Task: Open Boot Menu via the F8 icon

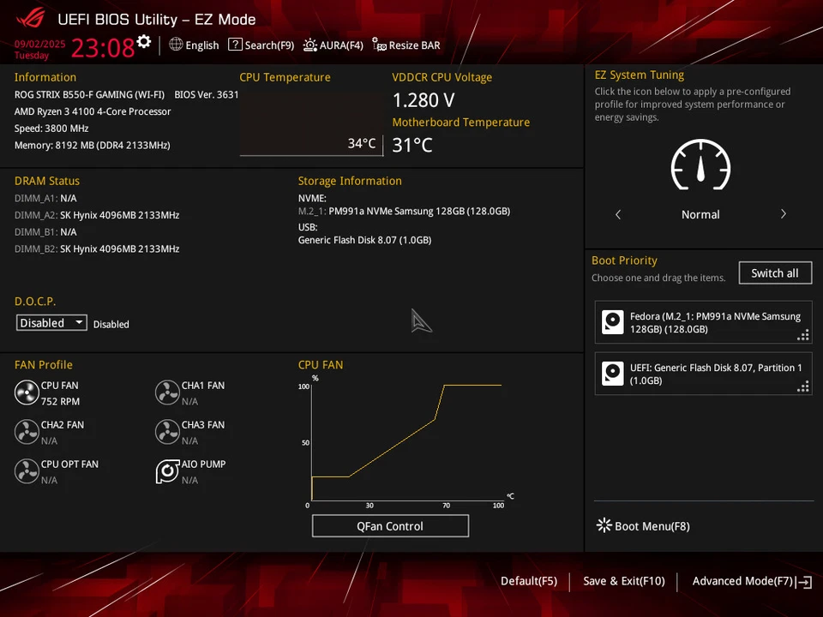Action: point(604,525)
